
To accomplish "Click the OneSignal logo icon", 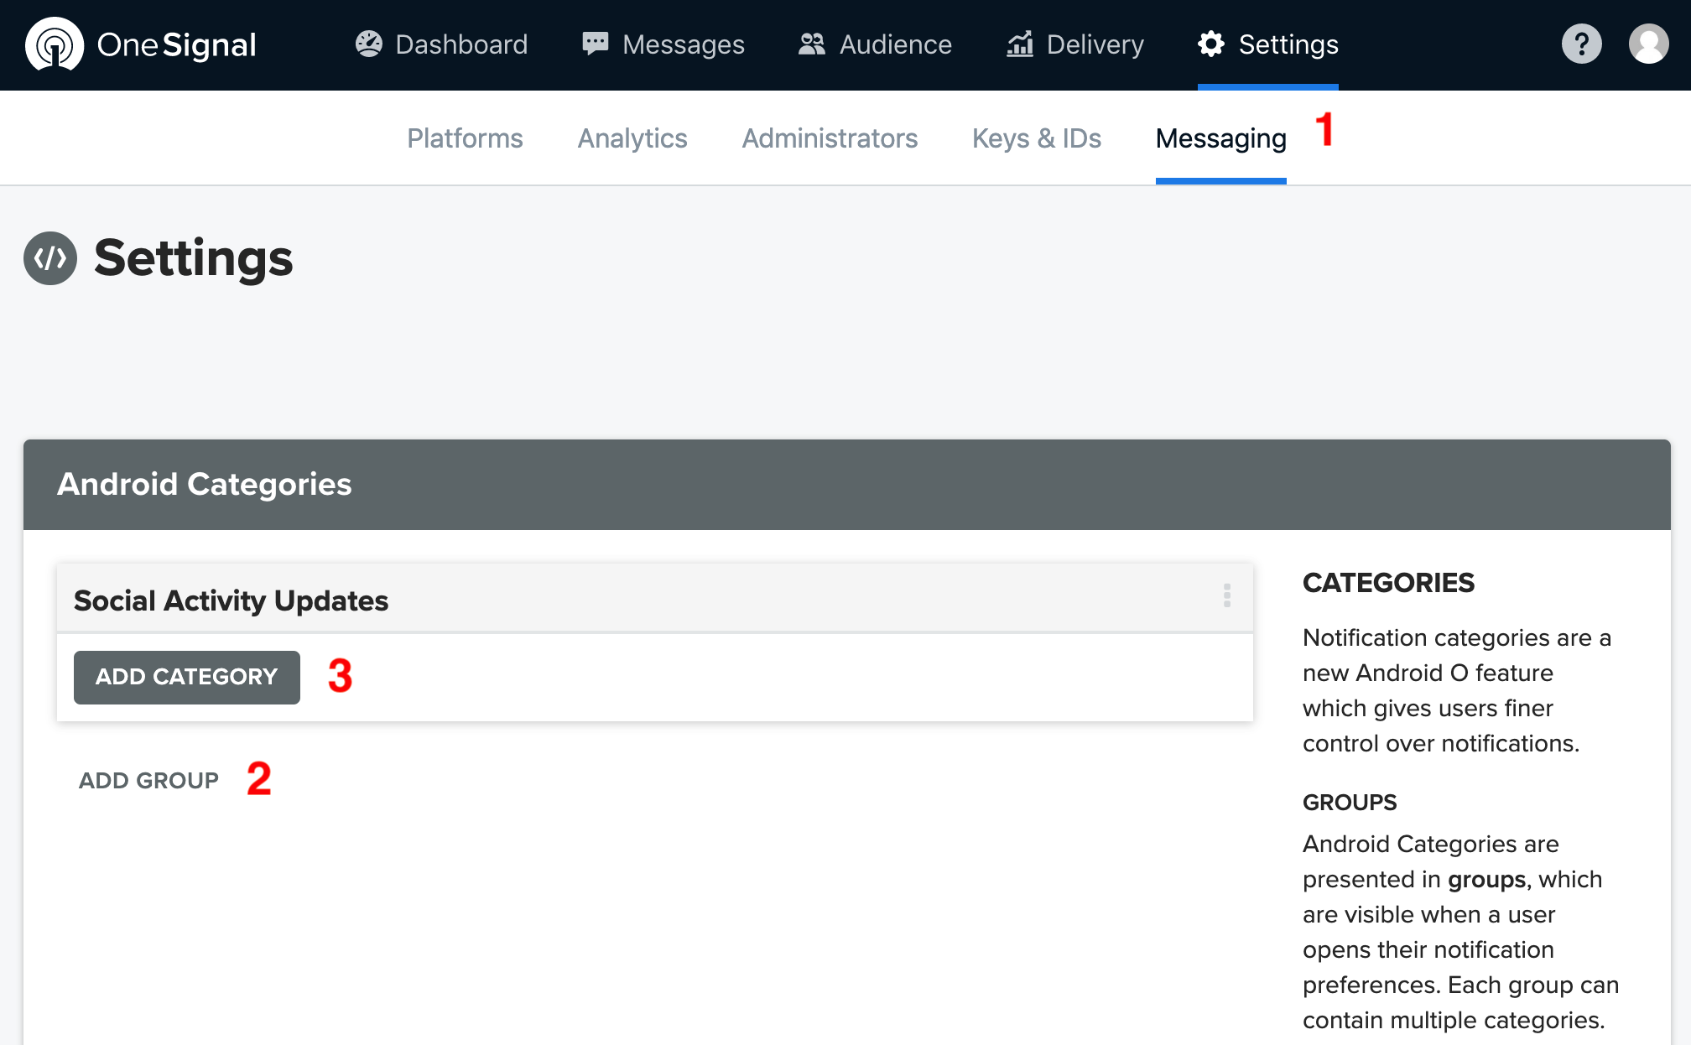I will 55,44.
